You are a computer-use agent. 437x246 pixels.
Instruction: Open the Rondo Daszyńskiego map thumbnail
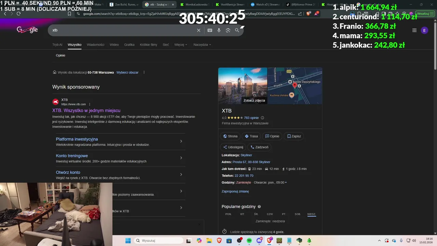pyautogui.click(x=295, y=86)
